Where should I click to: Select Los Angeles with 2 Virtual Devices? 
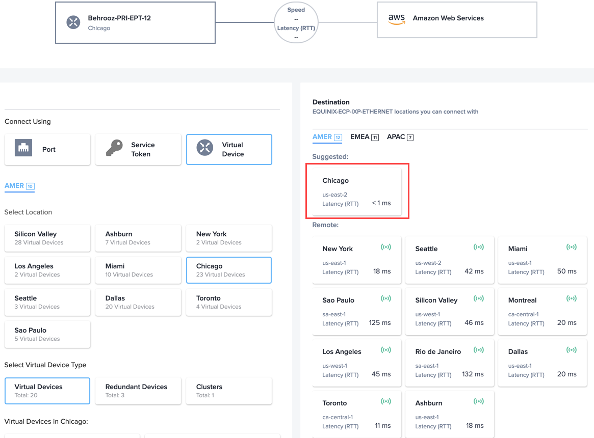pos(47,270)
